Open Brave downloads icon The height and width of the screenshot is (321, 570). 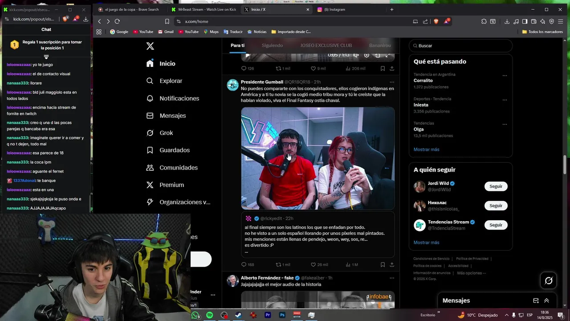[x=507, y=21]
